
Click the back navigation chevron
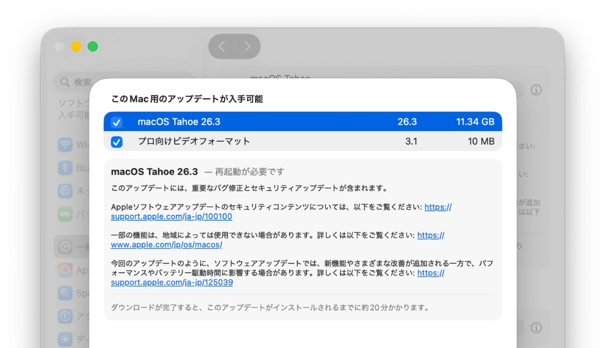click(x=222, y=46)
